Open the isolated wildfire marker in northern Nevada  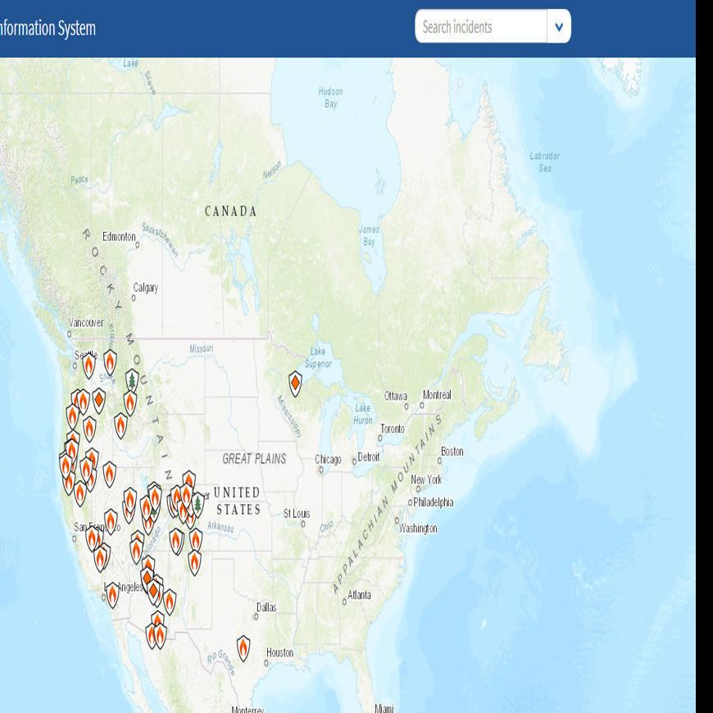(109, 474)
